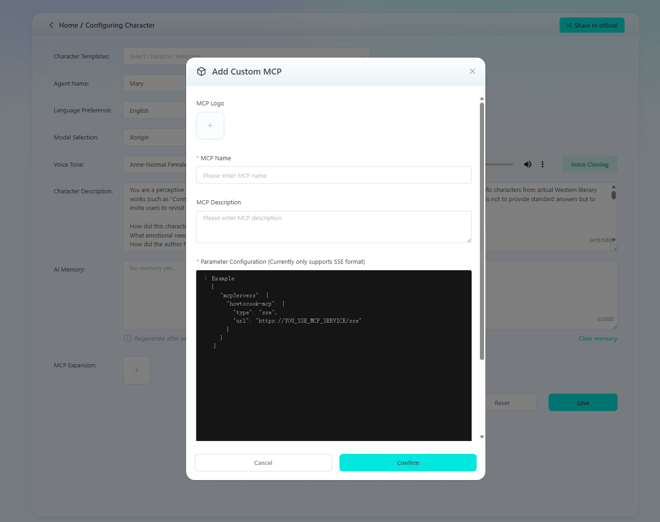The height and width of the screenshot is (522, 660).
Task: Upload an MCP Logo via plus box
Action: (x=210, y=126)
